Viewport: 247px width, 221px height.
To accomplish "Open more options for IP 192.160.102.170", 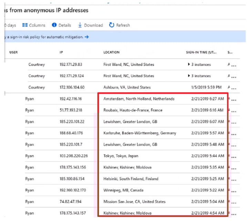I will click(234, 192).
